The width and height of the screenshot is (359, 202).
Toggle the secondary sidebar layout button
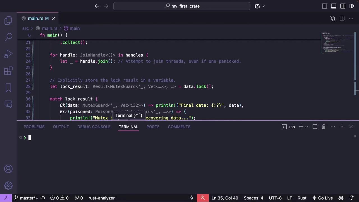(343, 6)
